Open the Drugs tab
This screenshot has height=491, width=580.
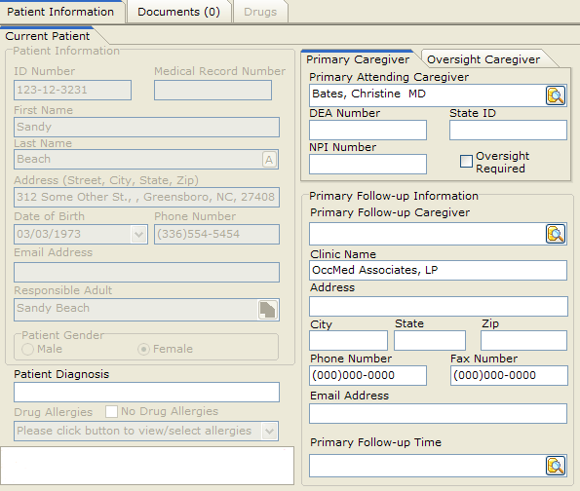pos(260,12)
